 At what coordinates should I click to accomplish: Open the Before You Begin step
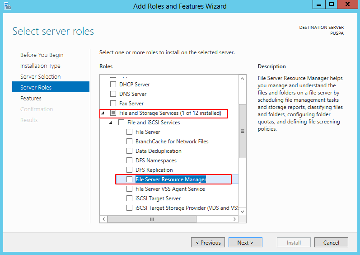pos(42,55)
